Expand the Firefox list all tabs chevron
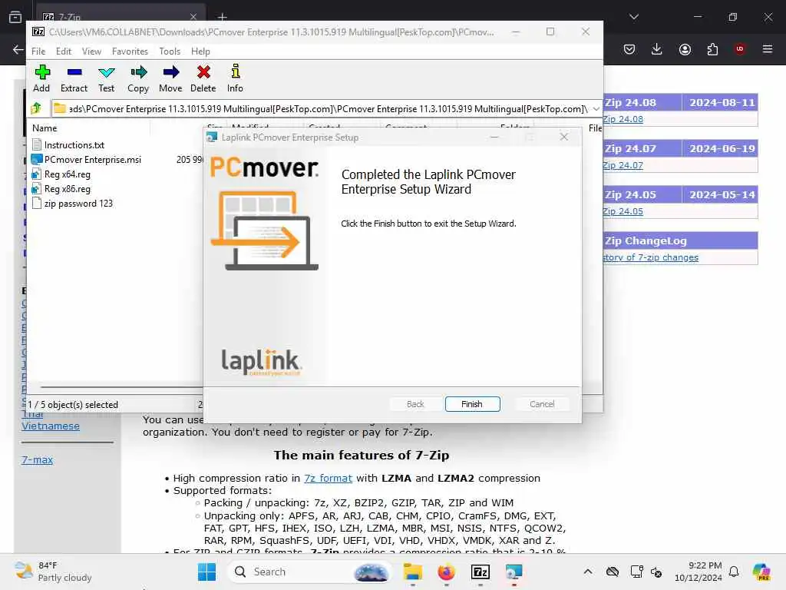 [633, 17]
